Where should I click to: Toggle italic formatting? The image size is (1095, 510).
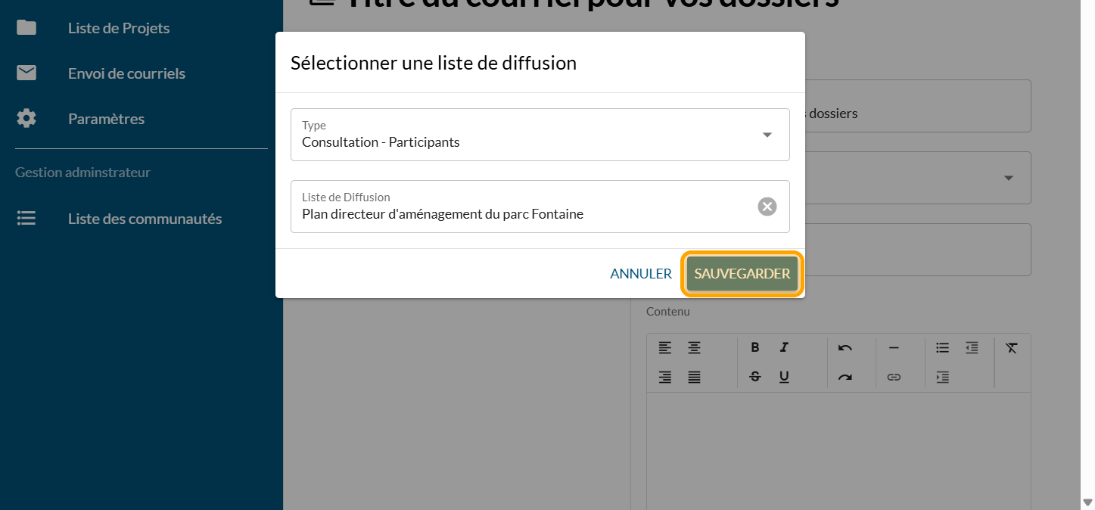pyautogui.click(x=784, y=348)
